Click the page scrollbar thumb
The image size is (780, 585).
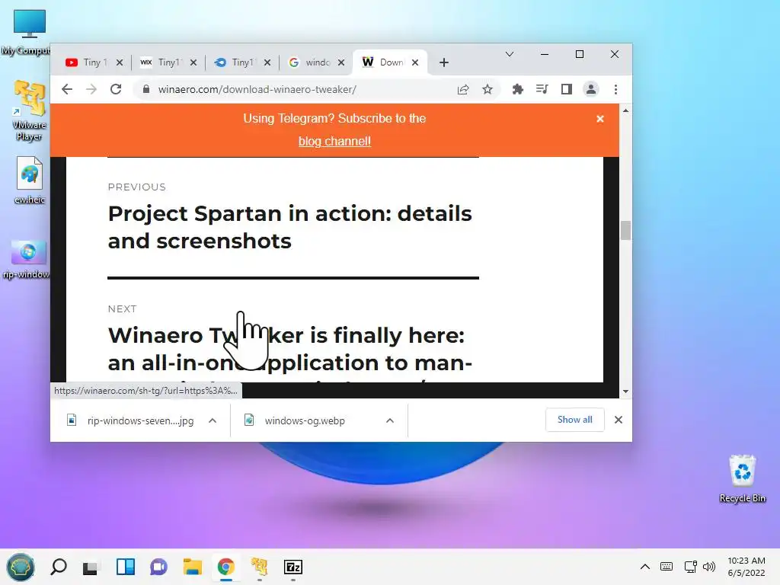[x=626, y=230]
